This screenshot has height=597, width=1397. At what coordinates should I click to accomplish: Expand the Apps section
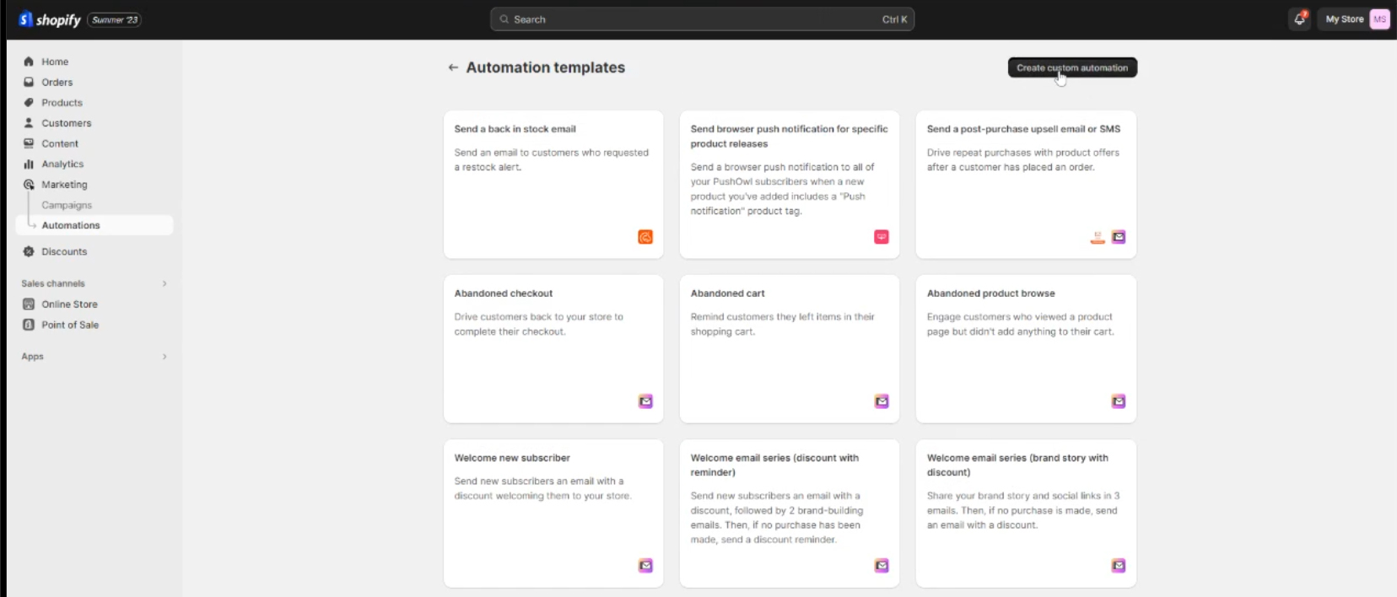click(165, 357)
